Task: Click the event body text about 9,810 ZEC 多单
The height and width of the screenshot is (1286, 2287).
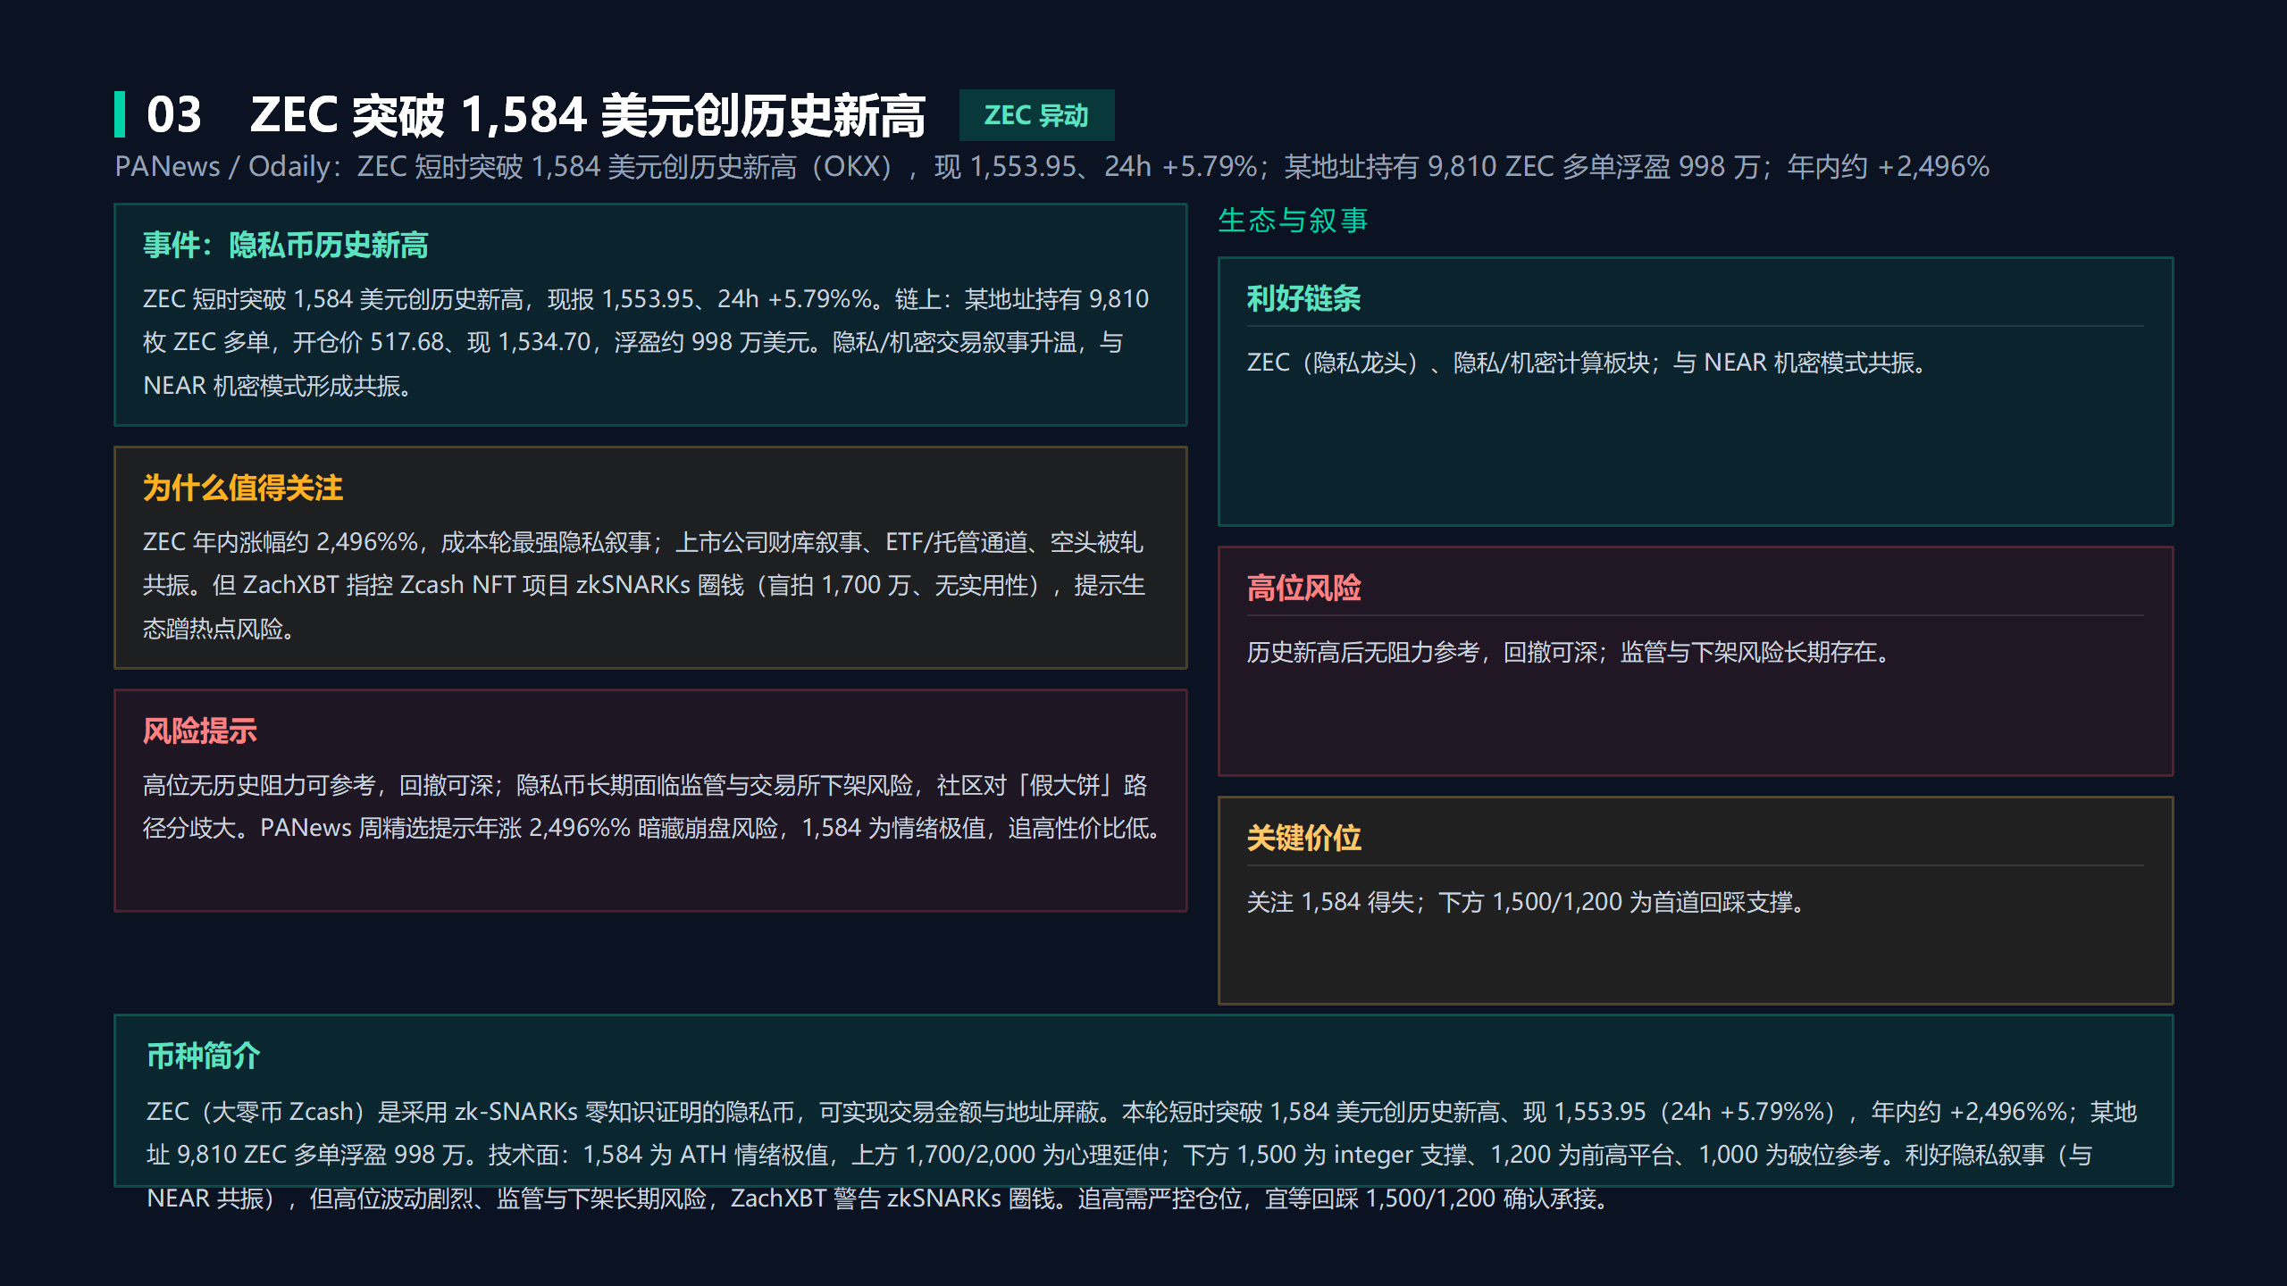Action: pyautogui.click(x=646, y=342)
